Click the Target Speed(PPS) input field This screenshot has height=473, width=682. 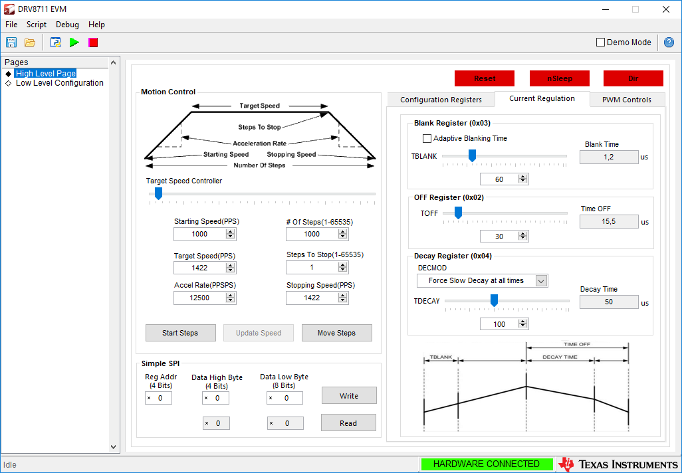(199, 268)
